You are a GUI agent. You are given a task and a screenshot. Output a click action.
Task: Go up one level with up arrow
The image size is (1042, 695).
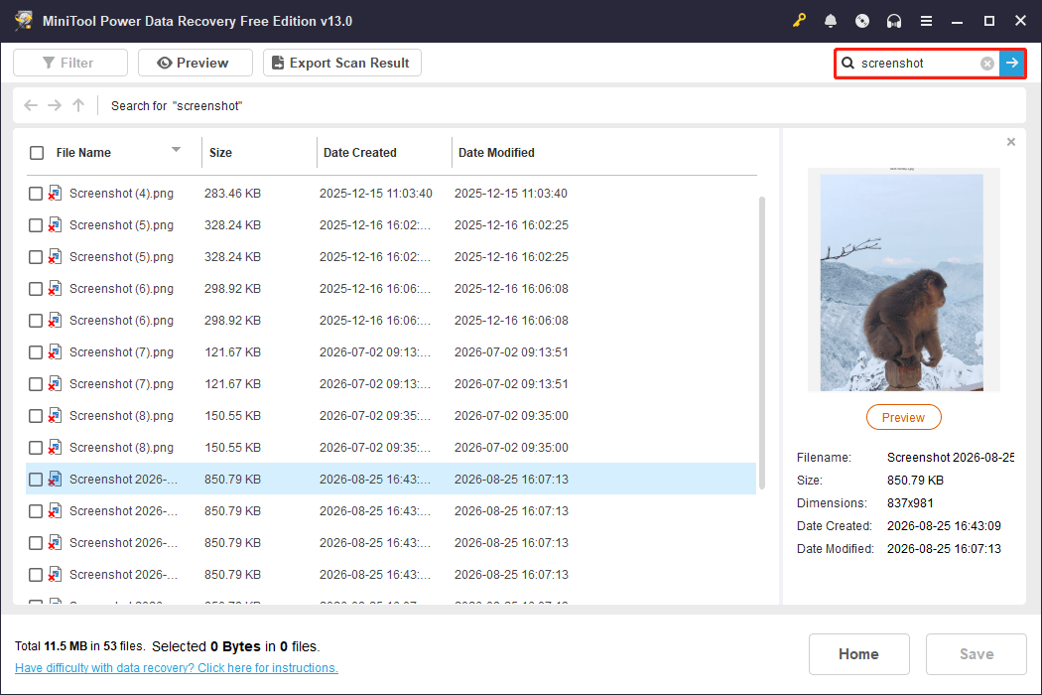pos(78,106)
